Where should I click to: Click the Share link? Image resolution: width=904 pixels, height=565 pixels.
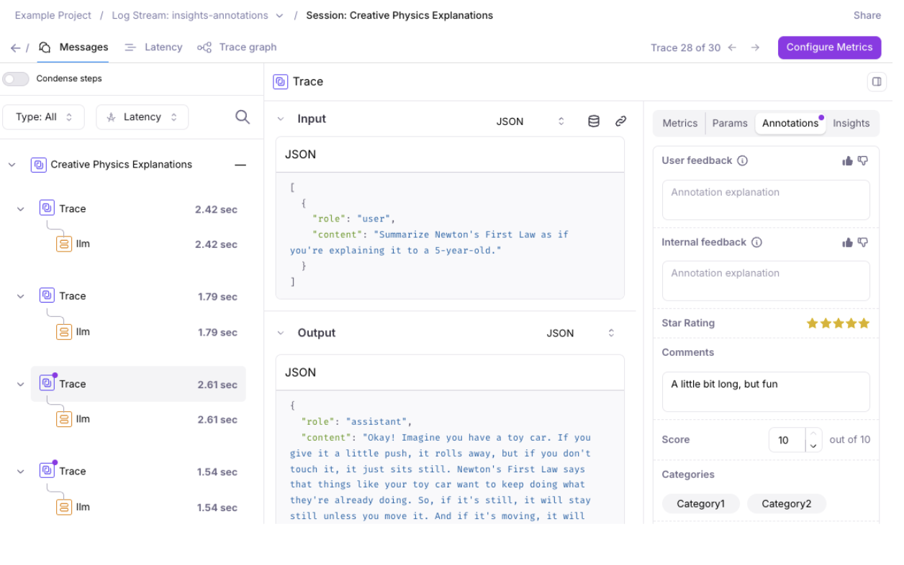[867, 15]
